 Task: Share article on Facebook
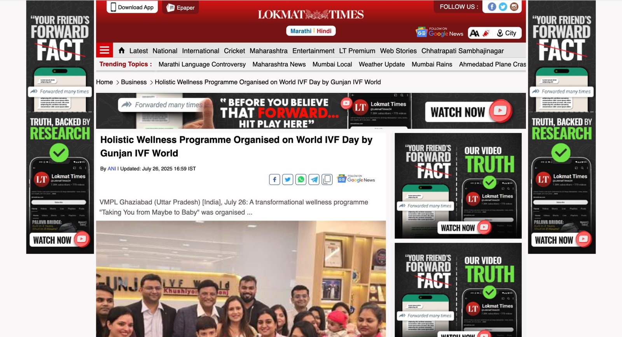pyautogui.click(x=274, y=179)
